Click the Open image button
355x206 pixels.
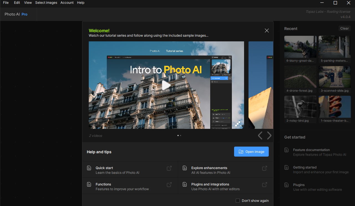coord(251,152)
